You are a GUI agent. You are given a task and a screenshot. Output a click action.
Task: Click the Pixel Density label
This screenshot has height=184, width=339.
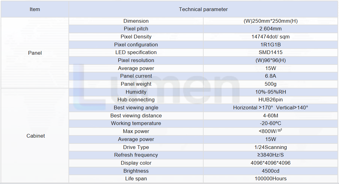(x=136, y=37)
